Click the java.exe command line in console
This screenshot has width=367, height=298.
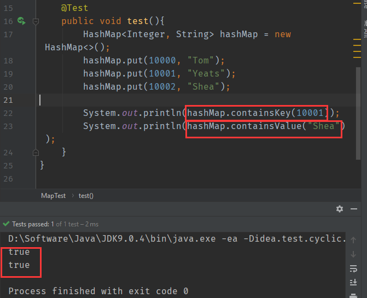pyautogui.click(x=177, y=238)
